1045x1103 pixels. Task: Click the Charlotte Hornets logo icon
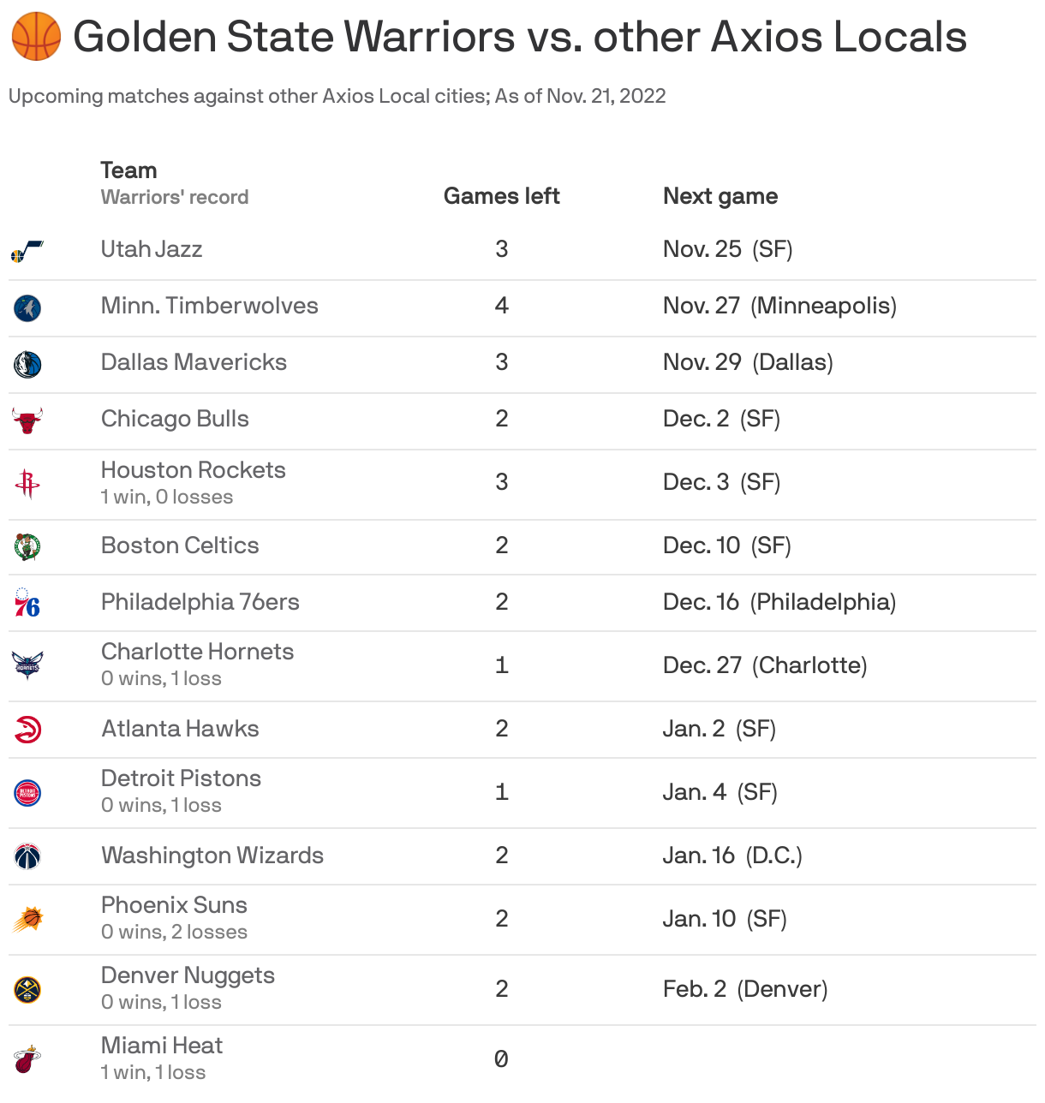click(x=27, y=666)
